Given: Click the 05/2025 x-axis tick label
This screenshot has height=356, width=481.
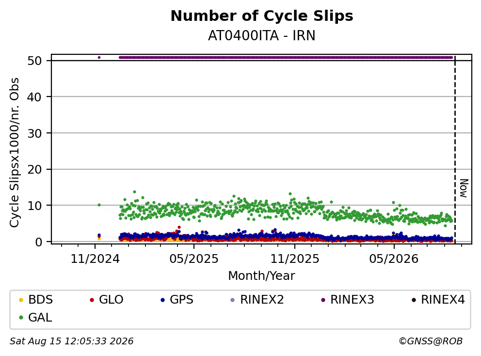Looking at the screenshot, I should pyautogui.click(x=194, y=259).
